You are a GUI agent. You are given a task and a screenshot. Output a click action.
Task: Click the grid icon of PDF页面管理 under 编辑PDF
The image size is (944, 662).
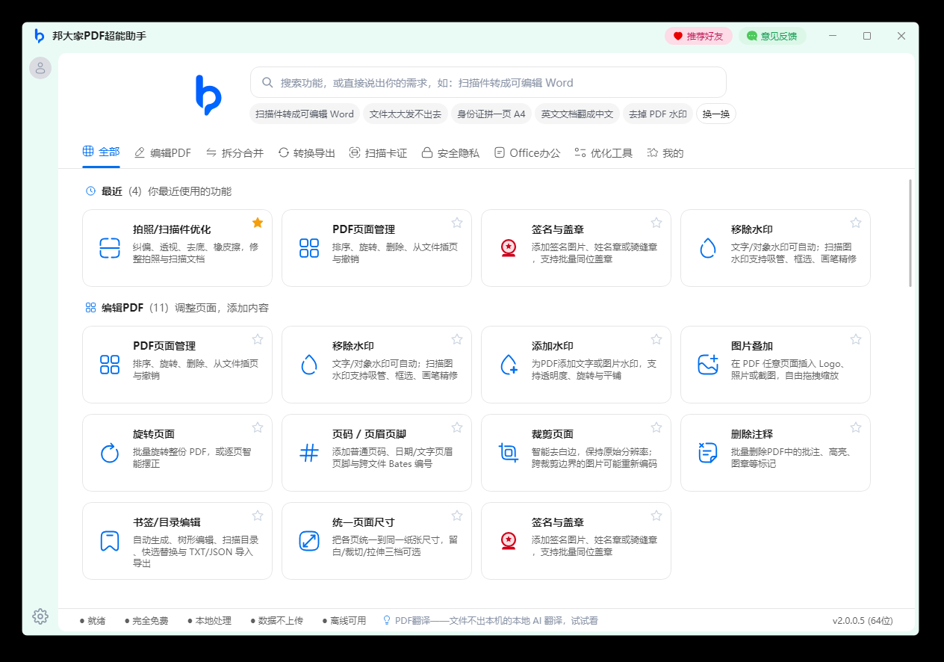click(110, 365)
